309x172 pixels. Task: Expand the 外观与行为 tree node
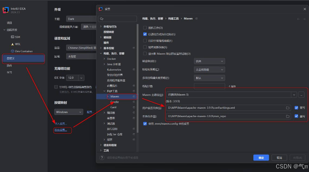pos(101,27)
